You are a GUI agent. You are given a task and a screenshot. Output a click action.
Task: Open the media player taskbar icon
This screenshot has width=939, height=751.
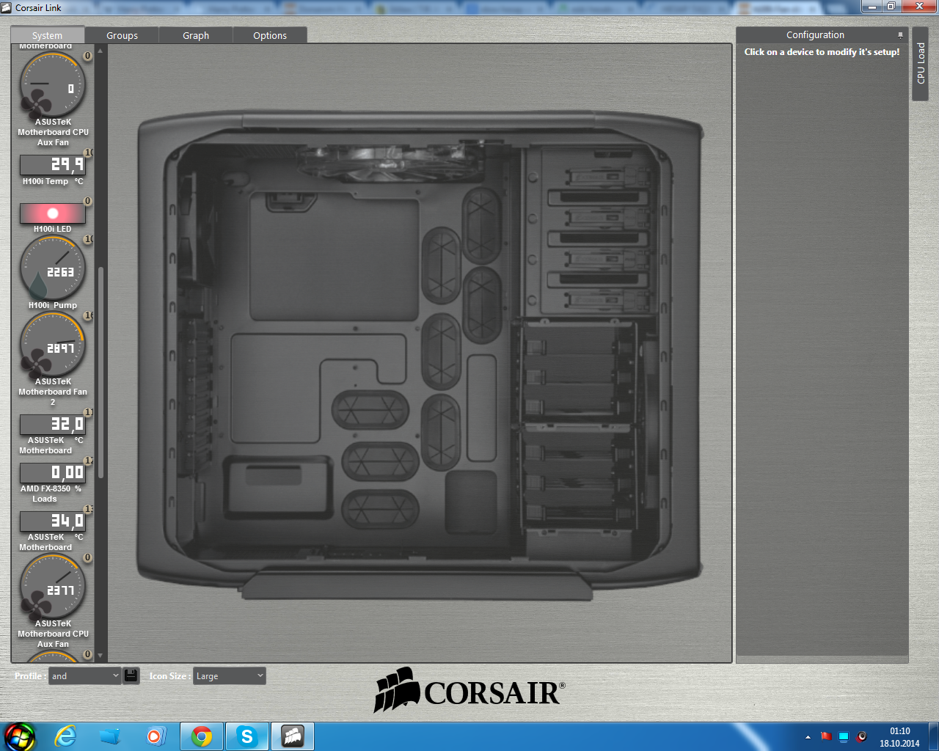[x=156, y=736]
